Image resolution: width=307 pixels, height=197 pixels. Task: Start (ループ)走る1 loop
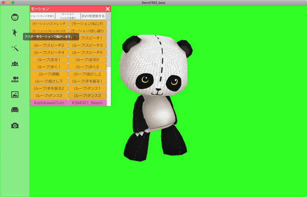(49, 60)
